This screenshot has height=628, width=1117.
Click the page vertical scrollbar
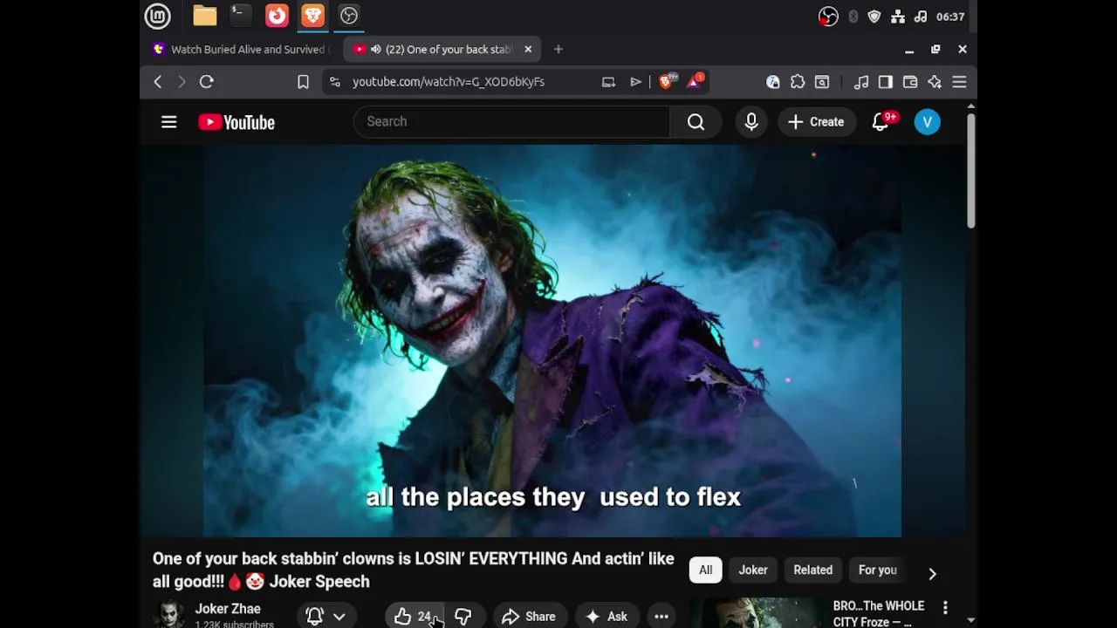tap(970, 170)
